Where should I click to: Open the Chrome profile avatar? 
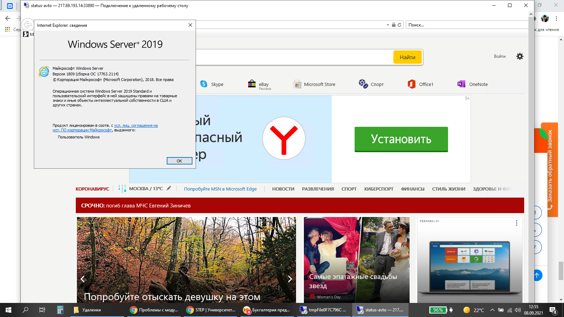tap(545, 18)
